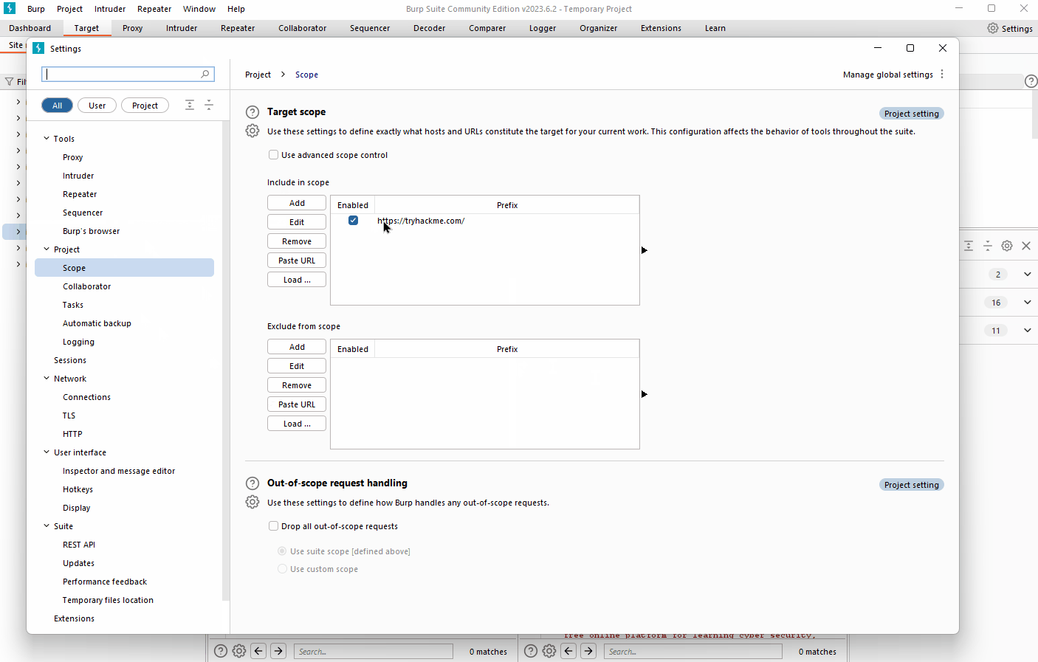
Task: Select Collaborator in the settings tree
Action: [x=87, y=286]
